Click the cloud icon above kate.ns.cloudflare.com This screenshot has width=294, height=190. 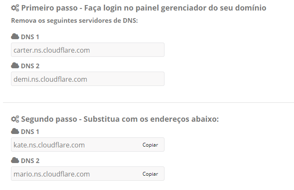(x=15, y=131)
